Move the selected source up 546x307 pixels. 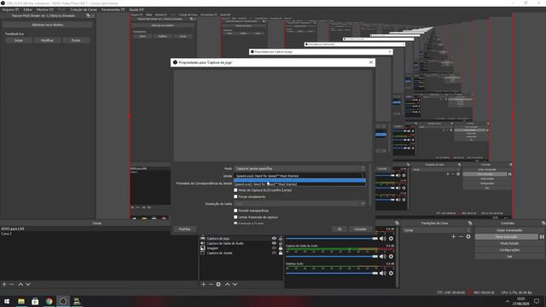point(228,284)
